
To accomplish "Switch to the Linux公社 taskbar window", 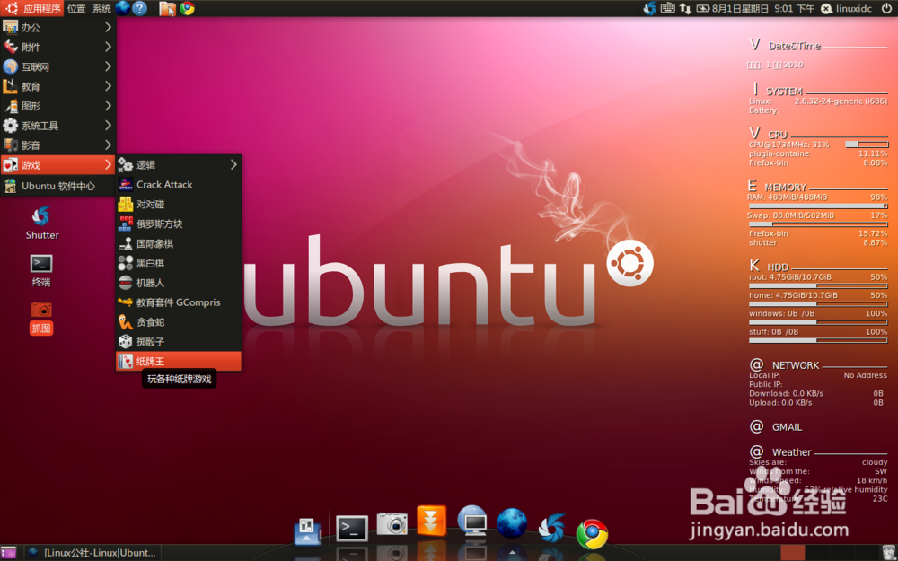I will [92, 552].
